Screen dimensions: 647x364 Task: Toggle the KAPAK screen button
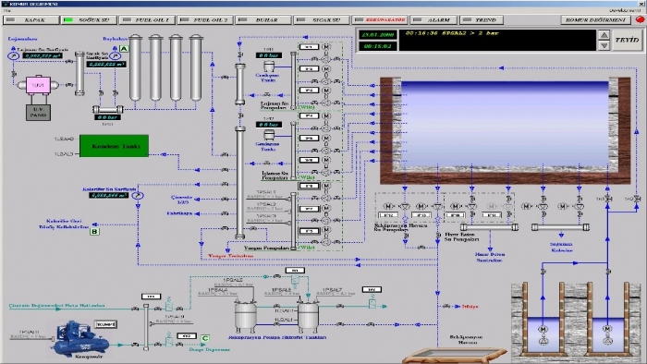31,19
